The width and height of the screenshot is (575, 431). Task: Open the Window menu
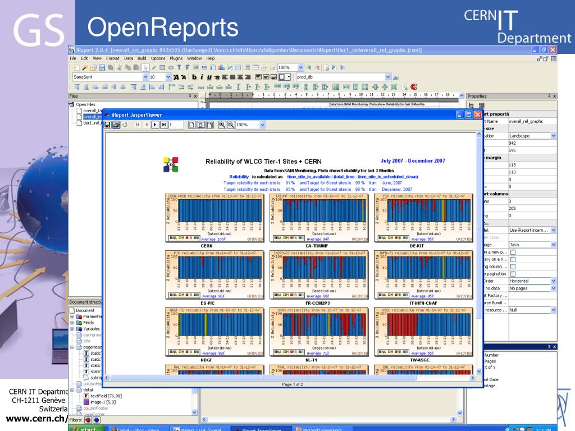(194, 58)
